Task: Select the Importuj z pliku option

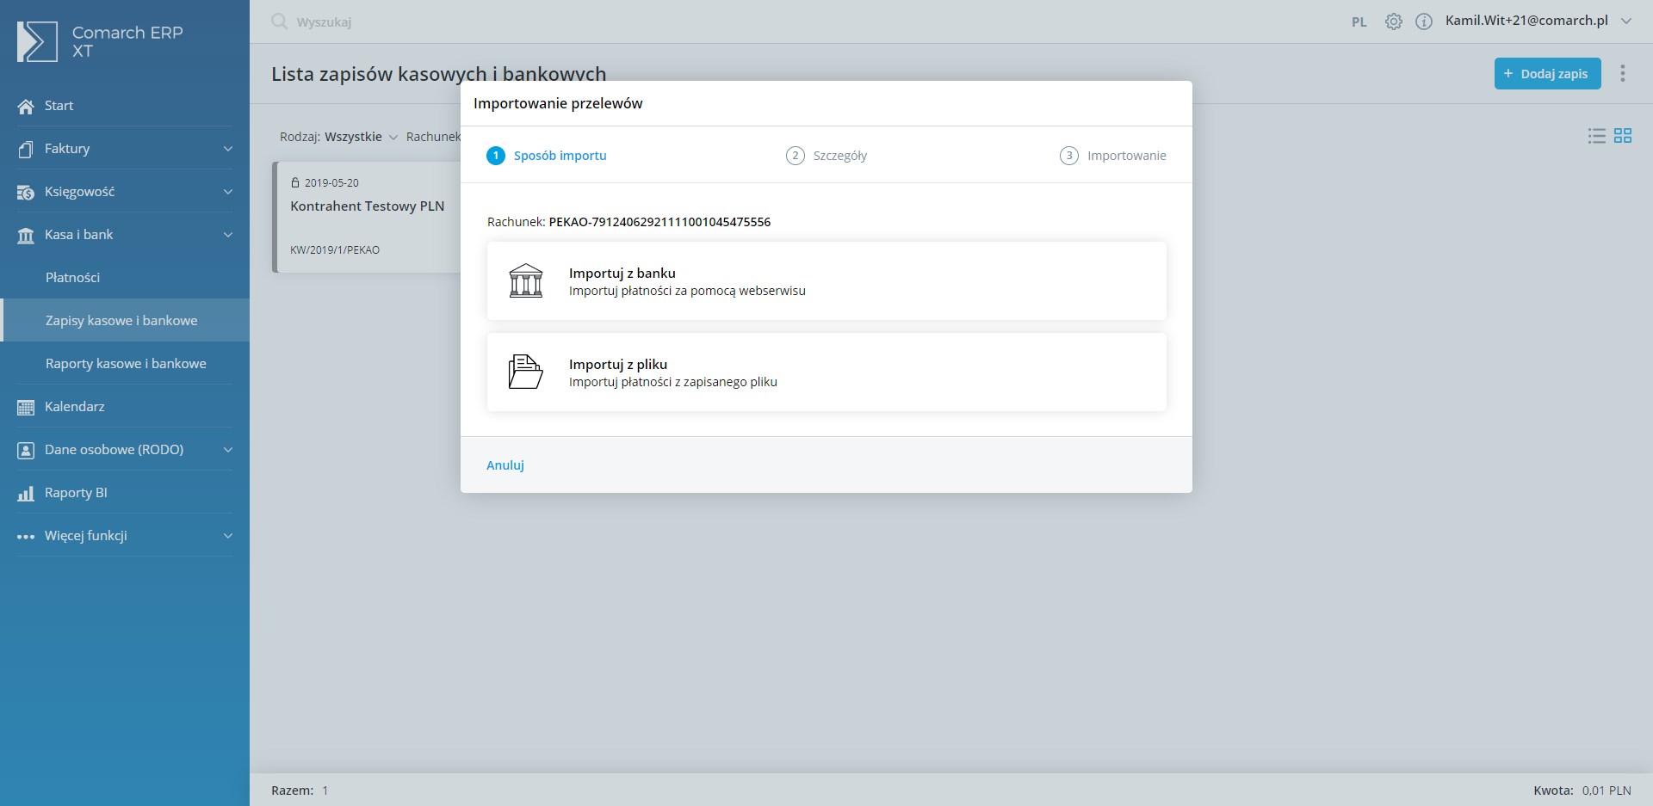Action: point(826,372)
